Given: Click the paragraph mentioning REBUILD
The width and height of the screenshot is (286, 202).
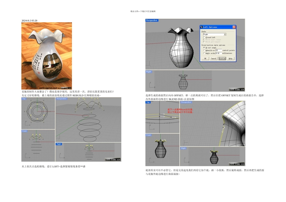Looking at the screenshot, I should coord(61,95).
